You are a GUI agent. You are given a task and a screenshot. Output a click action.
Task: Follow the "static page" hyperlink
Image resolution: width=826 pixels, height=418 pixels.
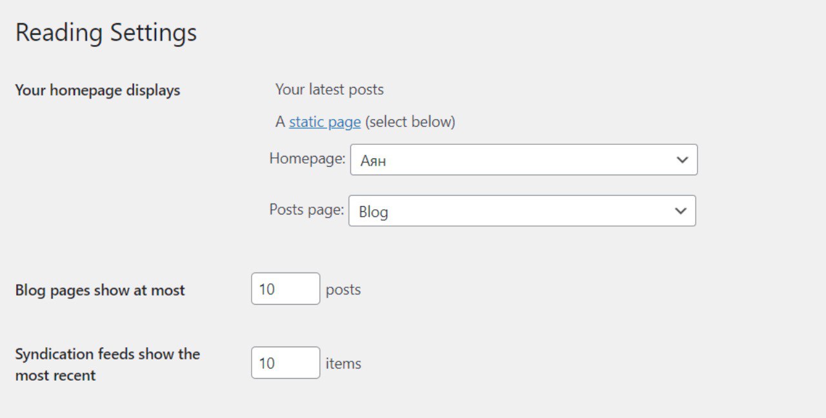pos(325,122)
